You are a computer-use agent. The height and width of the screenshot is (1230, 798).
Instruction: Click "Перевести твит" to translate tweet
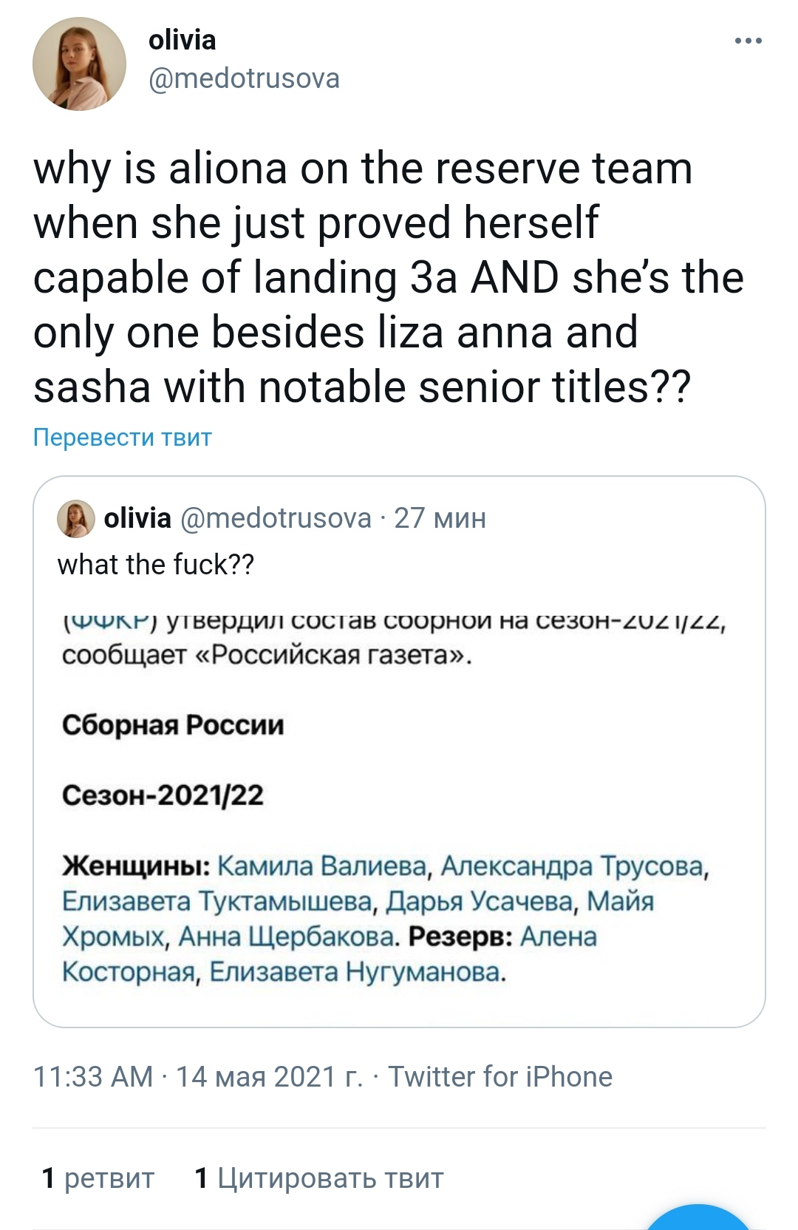[123, 438]
